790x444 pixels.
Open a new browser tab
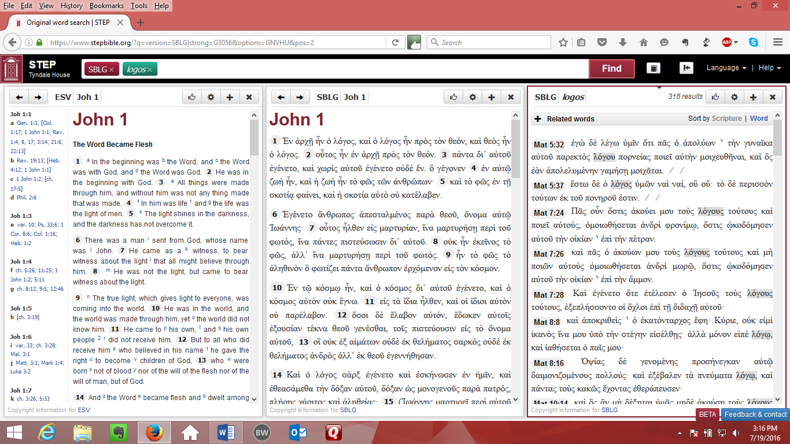point(141,23)
